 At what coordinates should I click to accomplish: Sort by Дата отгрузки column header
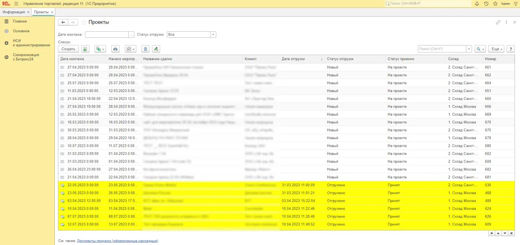[x=301, y=59]
